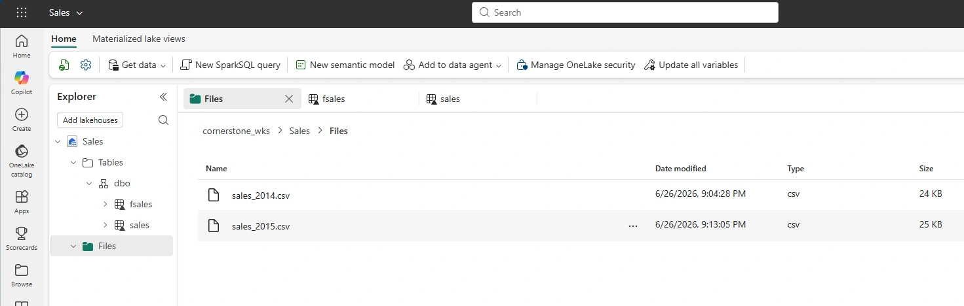The height and width of the screenshot is (306, 964).
Task: Click cornerstone_wks in breadcrumb
Action: pyautogui.click(x=236, y=131)
